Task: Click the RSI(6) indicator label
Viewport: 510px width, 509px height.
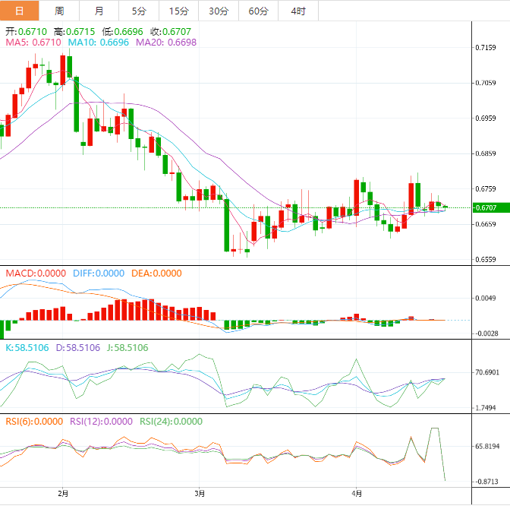Action: [x=34, y=421]
